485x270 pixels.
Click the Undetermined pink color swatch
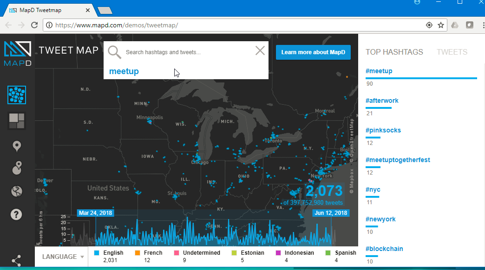tap(177, 253)
